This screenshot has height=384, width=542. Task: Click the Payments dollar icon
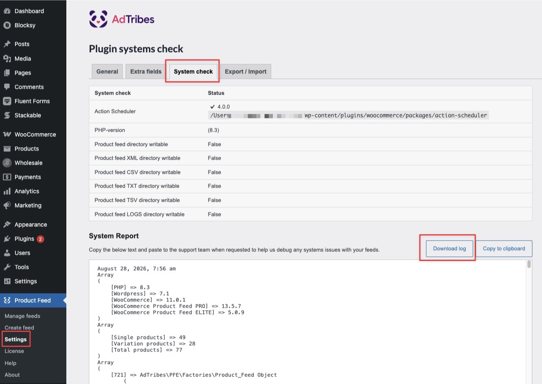tap(7, 177)
